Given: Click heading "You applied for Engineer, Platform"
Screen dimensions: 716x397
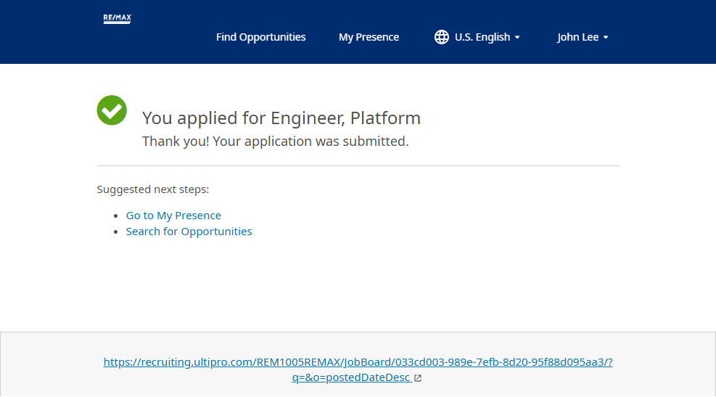Looking at the screenshot, I should [x=281, y=118].
